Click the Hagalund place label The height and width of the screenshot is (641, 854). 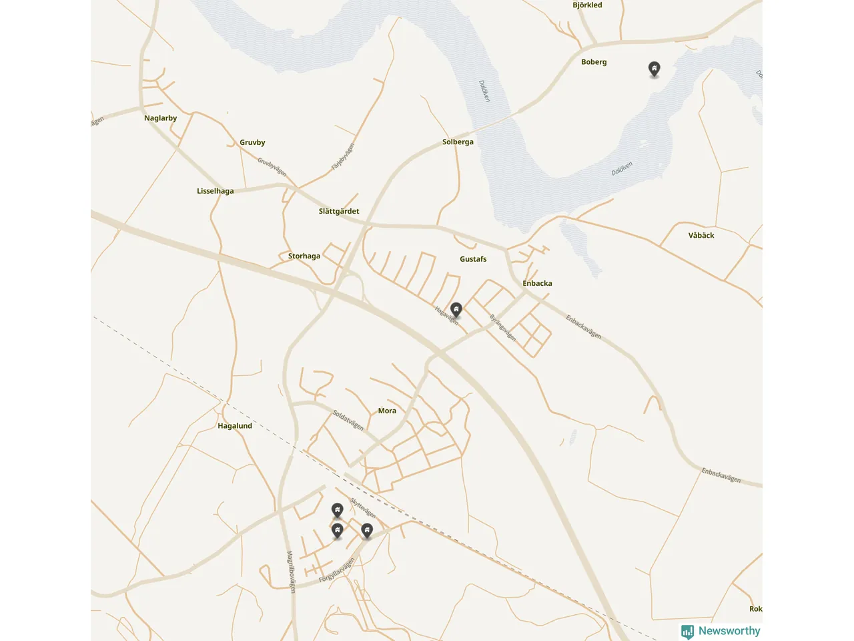235,425
